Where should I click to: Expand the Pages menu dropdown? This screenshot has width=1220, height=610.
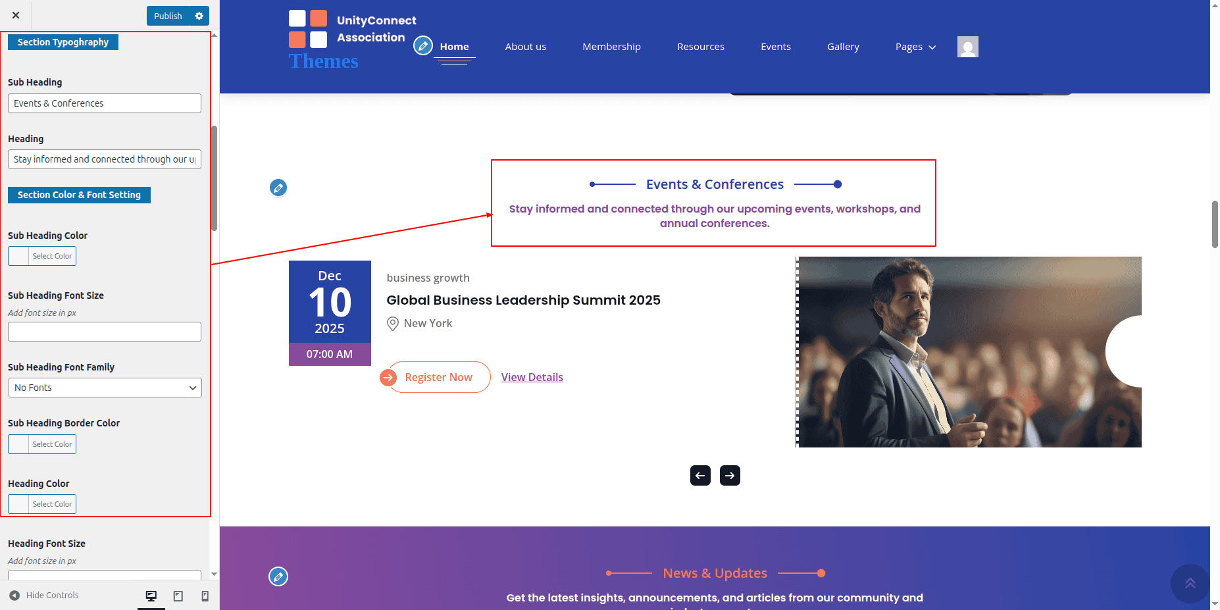point(915,47)
